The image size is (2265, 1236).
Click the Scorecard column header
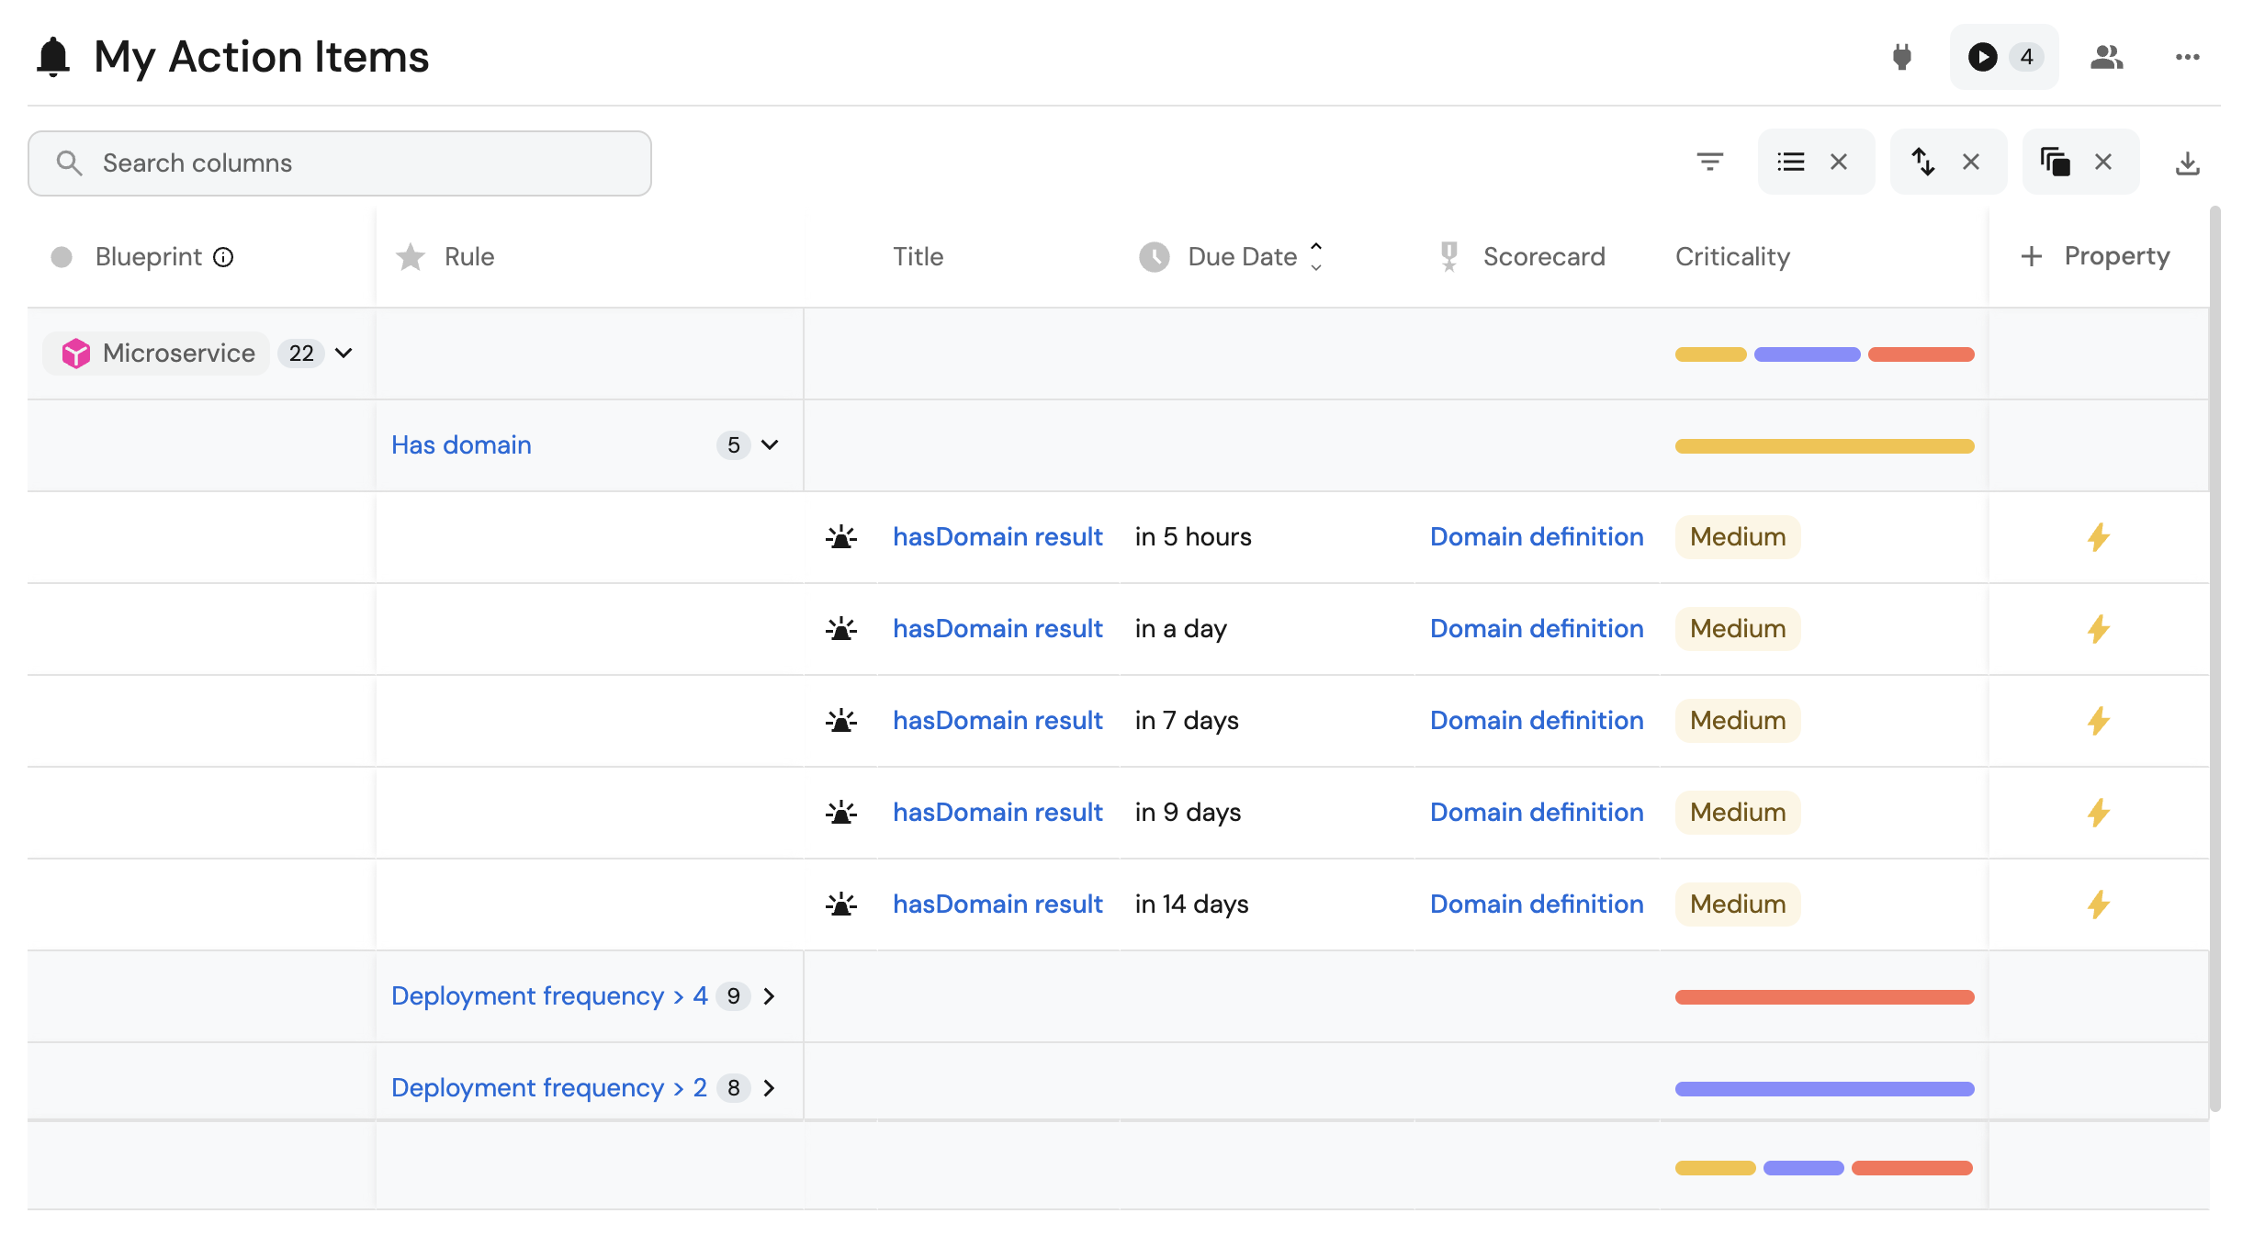[1543, 257]
